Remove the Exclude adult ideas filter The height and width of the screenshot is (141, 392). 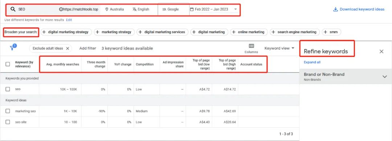(68, 48)
